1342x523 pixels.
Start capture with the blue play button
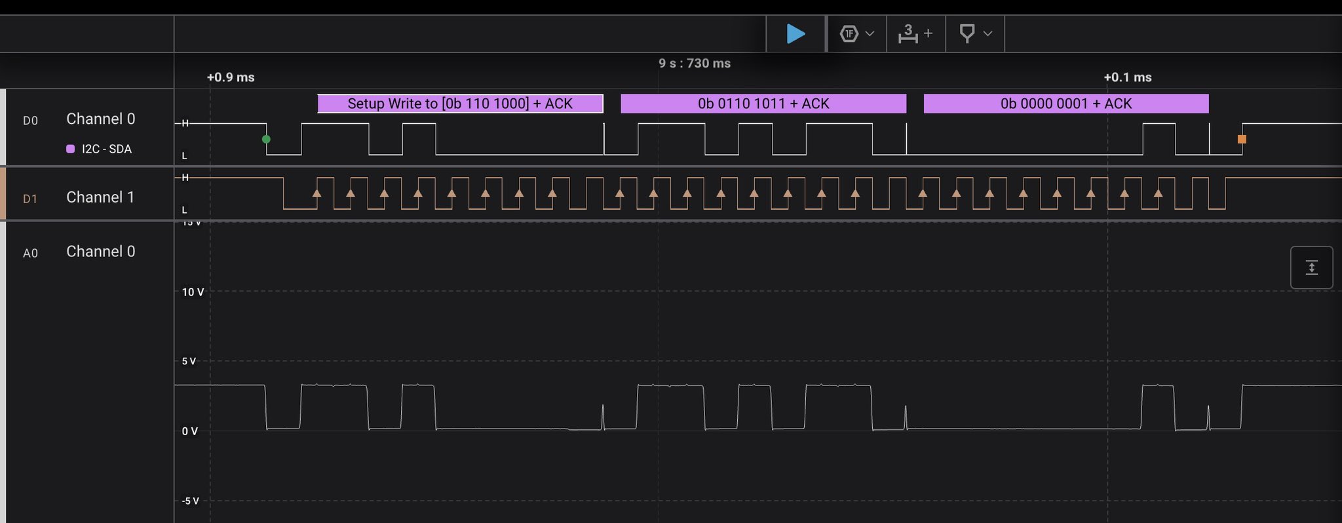coord(796,33)
